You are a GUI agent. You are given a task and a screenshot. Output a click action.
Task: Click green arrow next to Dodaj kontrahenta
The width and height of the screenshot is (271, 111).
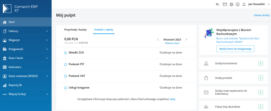click(260, 64)
